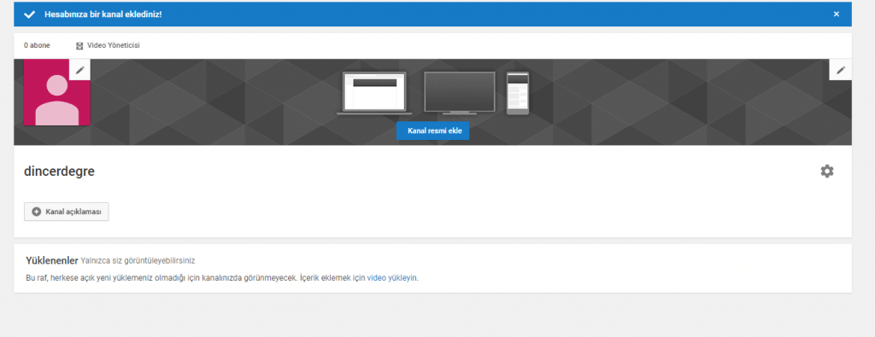The image size is (875, 337).
Task: Edit the profile picture with the pencil icon
Action: point(79,70)
